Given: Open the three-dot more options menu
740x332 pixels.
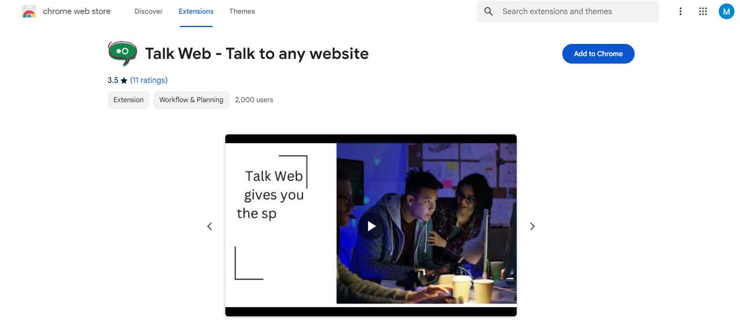Looking at the screenshot, I should (x=680, y=12).
